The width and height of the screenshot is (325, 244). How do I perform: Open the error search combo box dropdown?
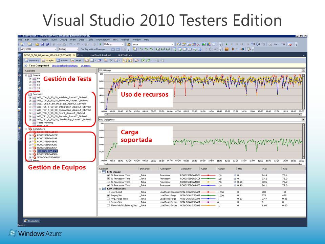pyautogui.click(x=172, y=44)
